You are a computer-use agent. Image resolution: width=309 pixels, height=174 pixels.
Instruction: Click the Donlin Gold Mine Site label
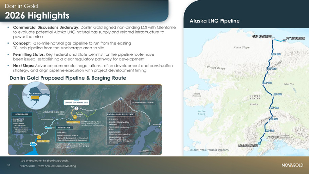coord(76,103)
